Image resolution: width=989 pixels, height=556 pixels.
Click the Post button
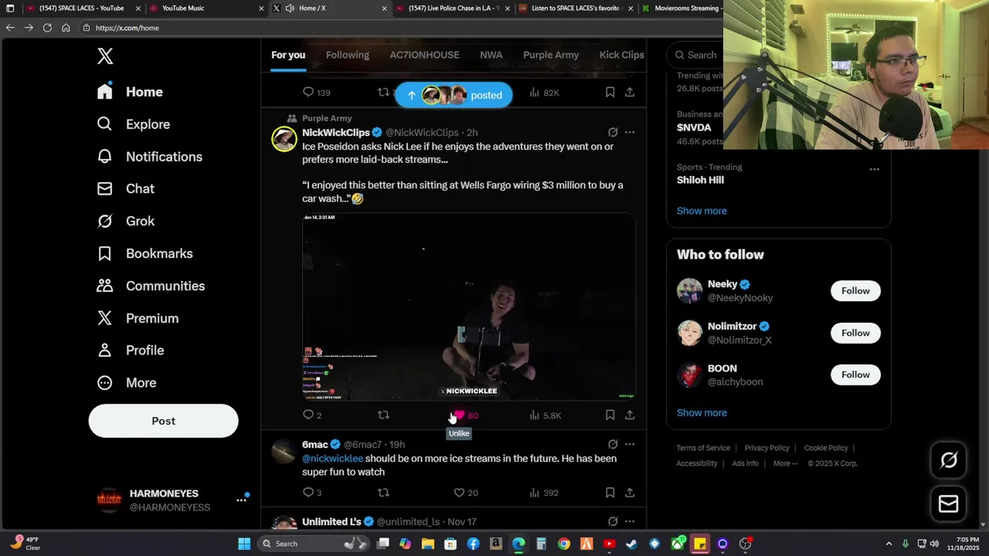pos(163,421)
